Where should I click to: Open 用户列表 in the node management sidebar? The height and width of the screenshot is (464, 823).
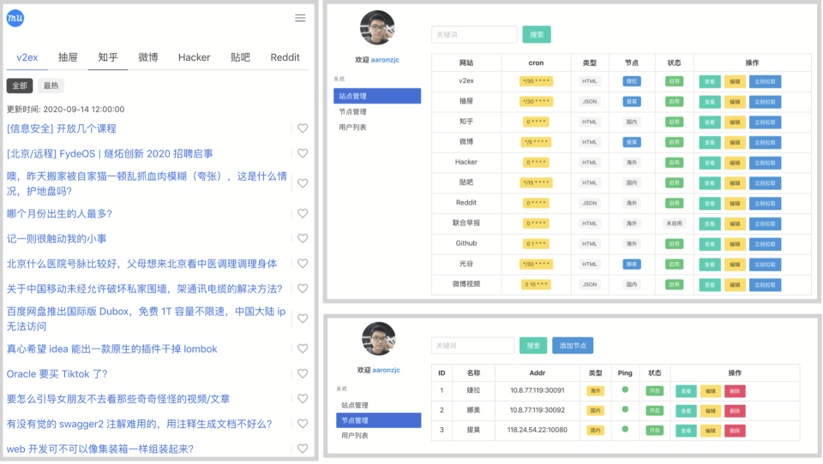[x=355, y=436]
